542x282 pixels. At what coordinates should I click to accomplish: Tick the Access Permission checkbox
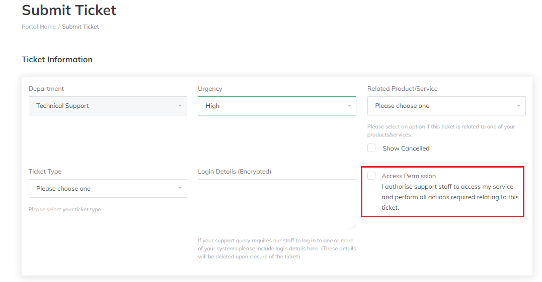coord(371,176)
